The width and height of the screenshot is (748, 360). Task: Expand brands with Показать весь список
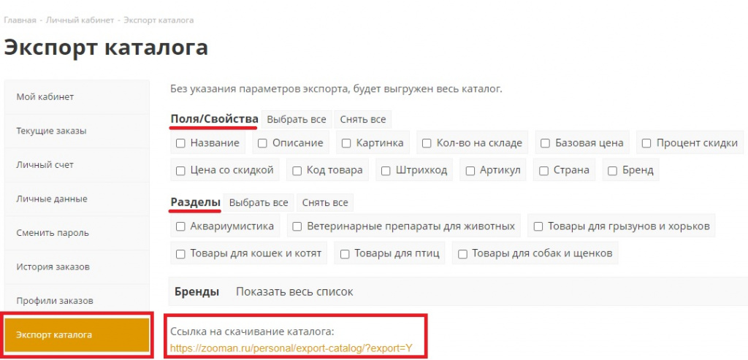pyautogui.click(x=294, y=292)
